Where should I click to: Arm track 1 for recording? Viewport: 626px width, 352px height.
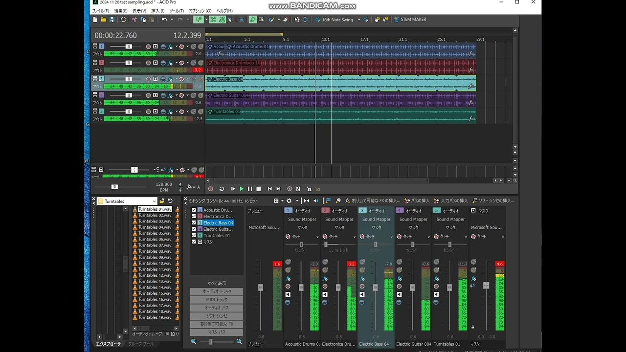(148, 46)
